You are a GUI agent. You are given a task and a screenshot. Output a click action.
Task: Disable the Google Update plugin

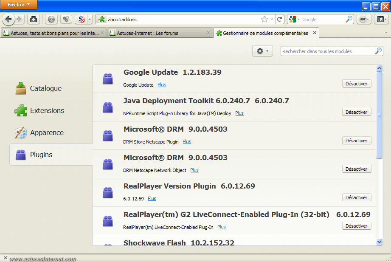click(x=357, y=84)
